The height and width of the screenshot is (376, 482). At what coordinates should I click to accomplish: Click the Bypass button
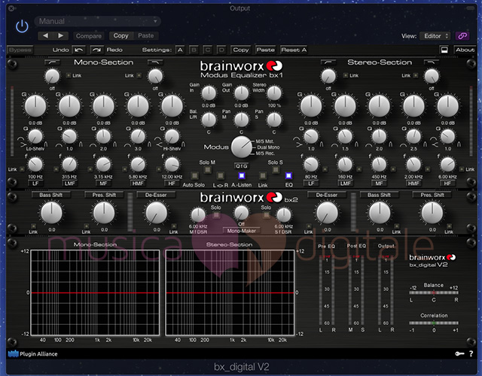tap(20, 50)
